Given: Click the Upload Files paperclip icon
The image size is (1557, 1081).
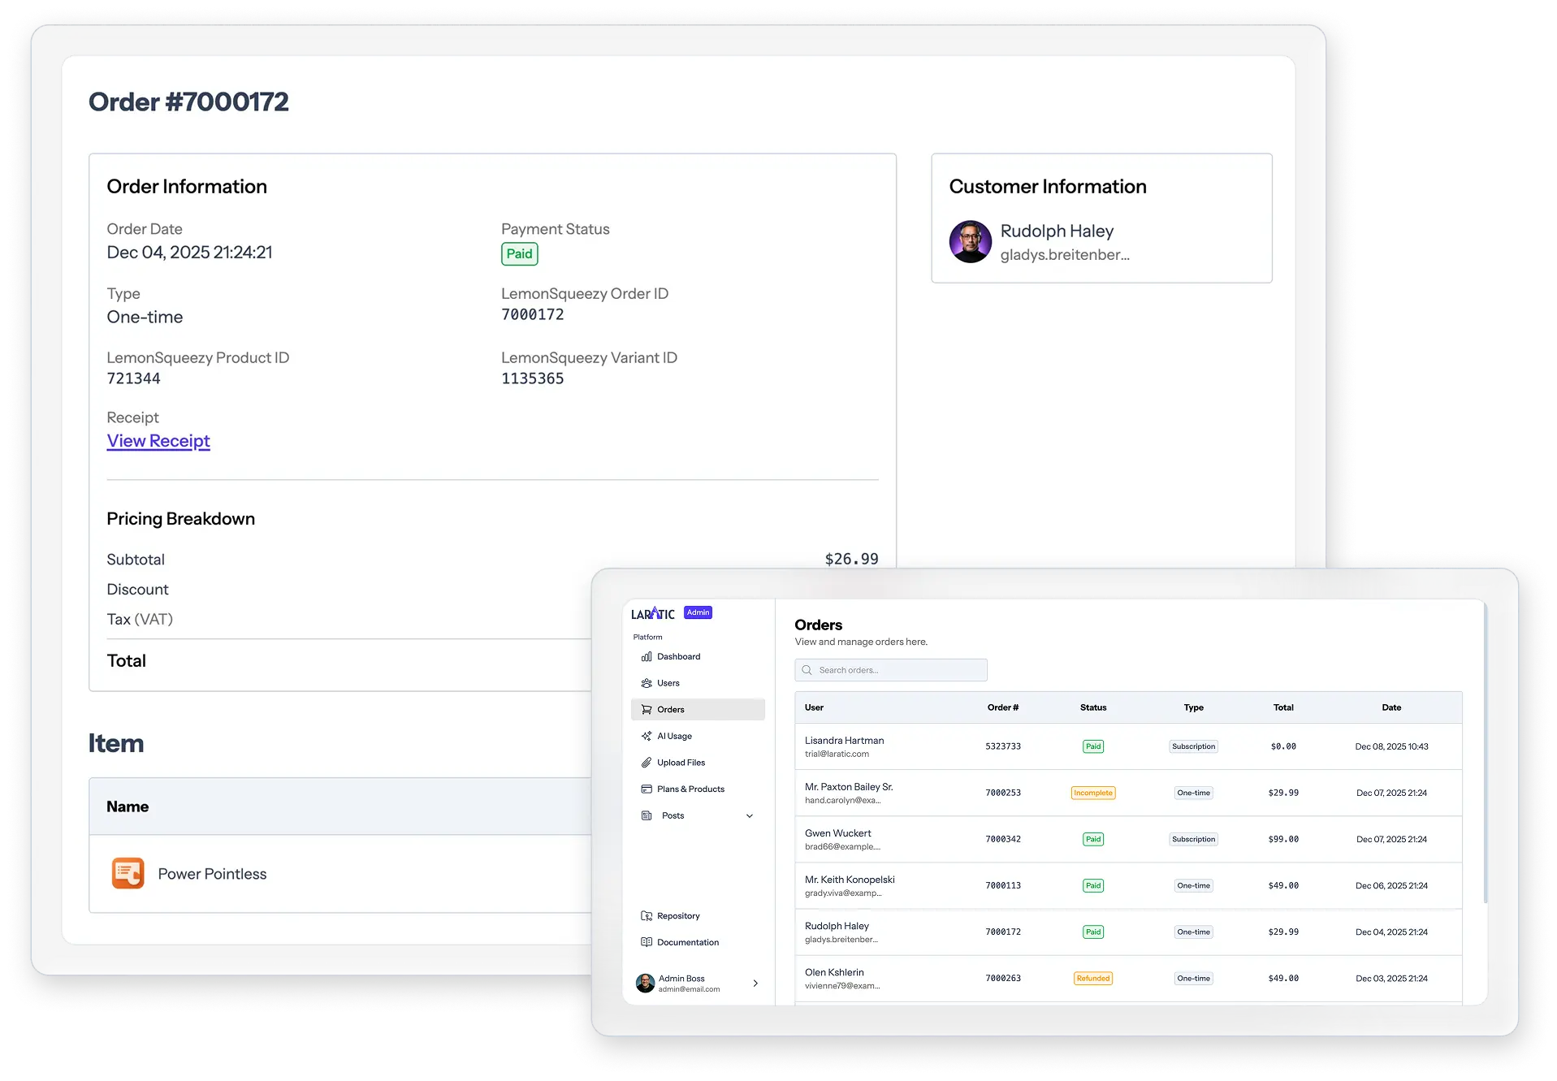Looking at the screenshot, I should (647, 763).
